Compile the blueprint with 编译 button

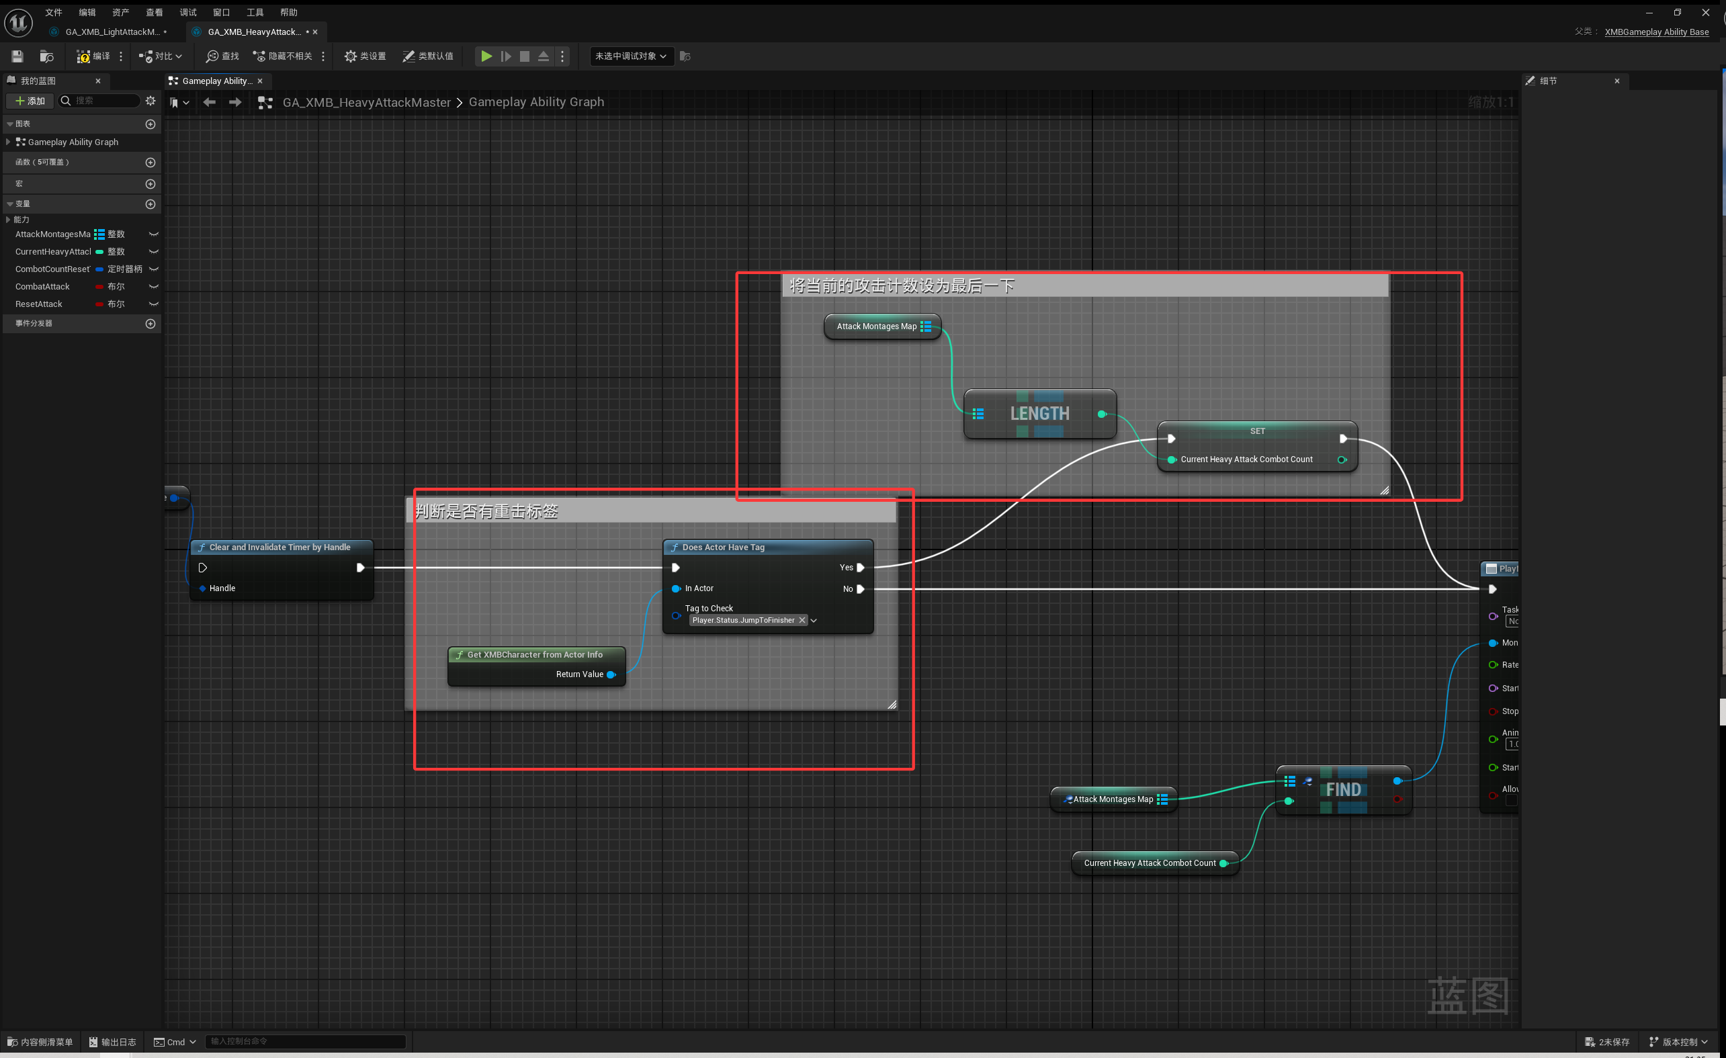(93, 56)
